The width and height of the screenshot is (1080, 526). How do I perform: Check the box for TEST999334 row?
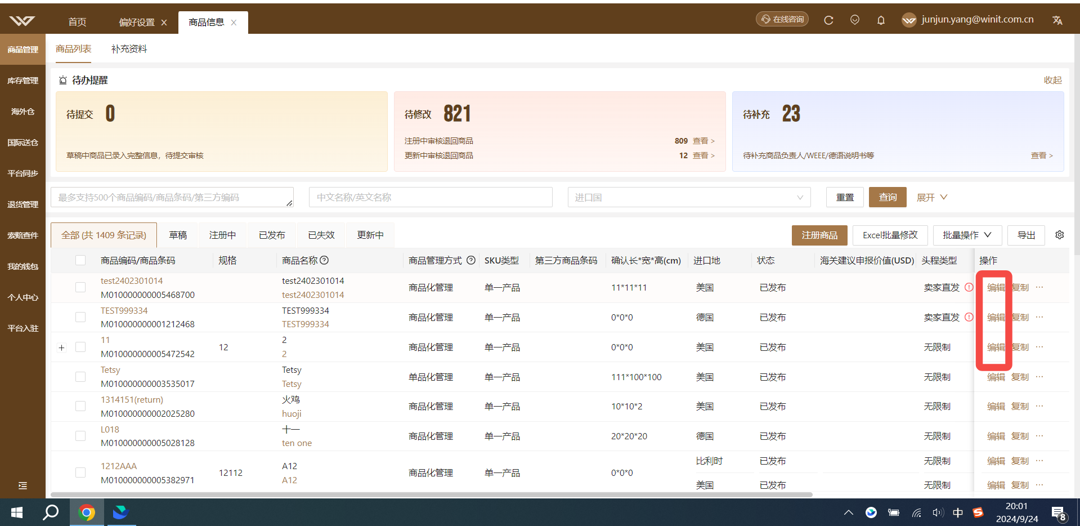pyautogui.click(x=80, y=317)
